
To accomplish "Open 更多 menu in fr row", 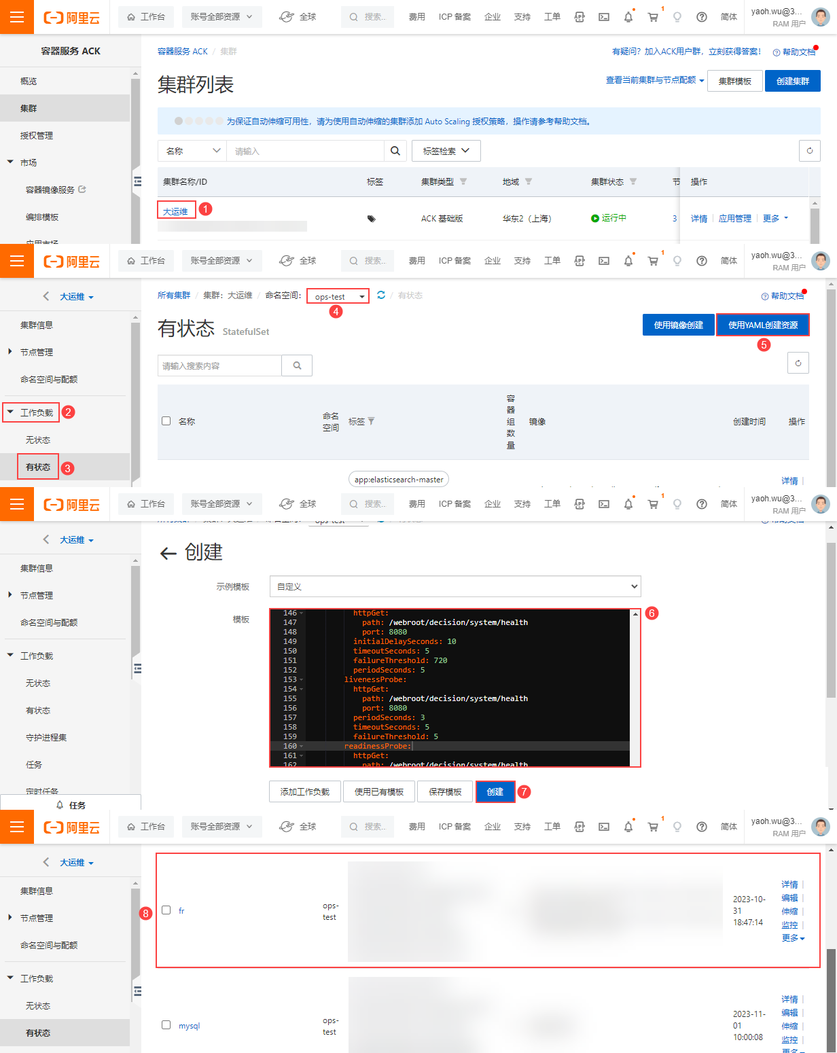I will tap(793, 938).
